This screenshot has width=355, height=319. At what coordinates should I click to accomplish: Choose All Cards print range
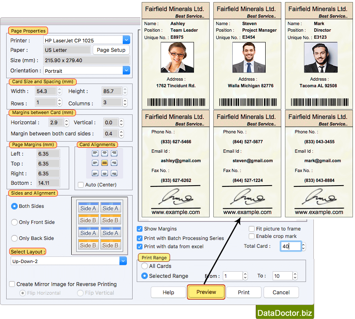[x=145, y=266]
